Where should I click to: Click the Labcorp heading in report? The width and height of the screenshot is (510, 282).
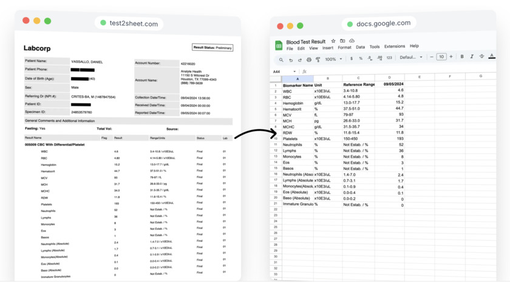(37, 48)
